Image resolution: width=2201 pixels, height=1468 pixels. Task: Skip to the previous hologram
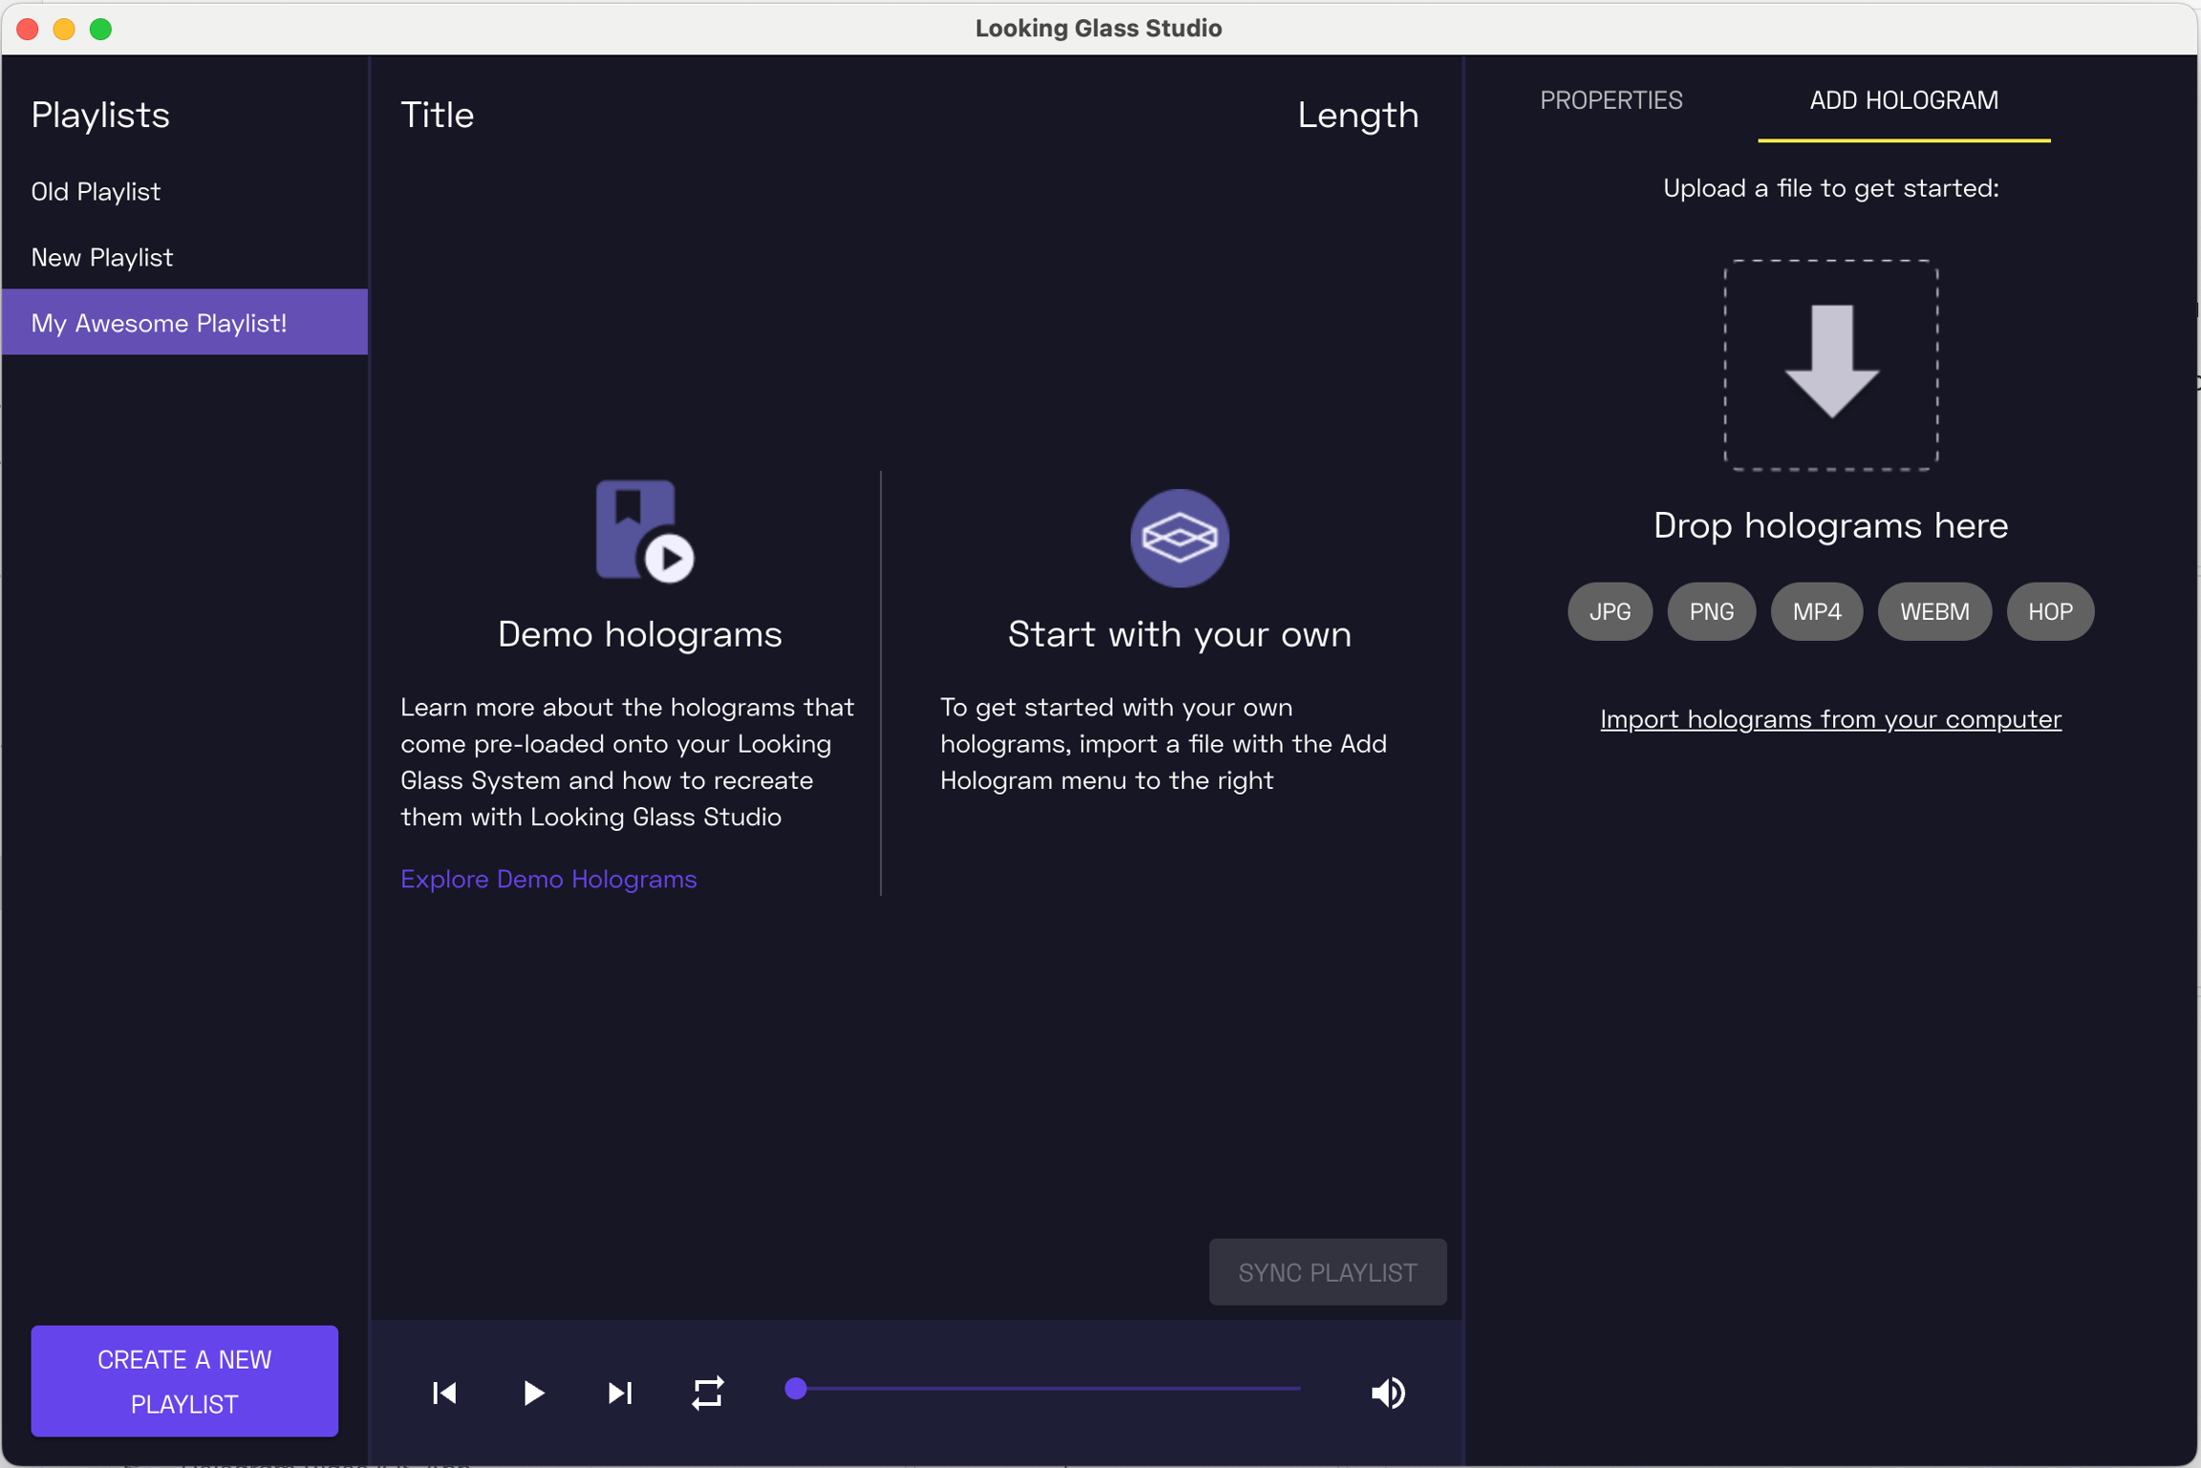pyautogui.click(x=445, y=1393)
